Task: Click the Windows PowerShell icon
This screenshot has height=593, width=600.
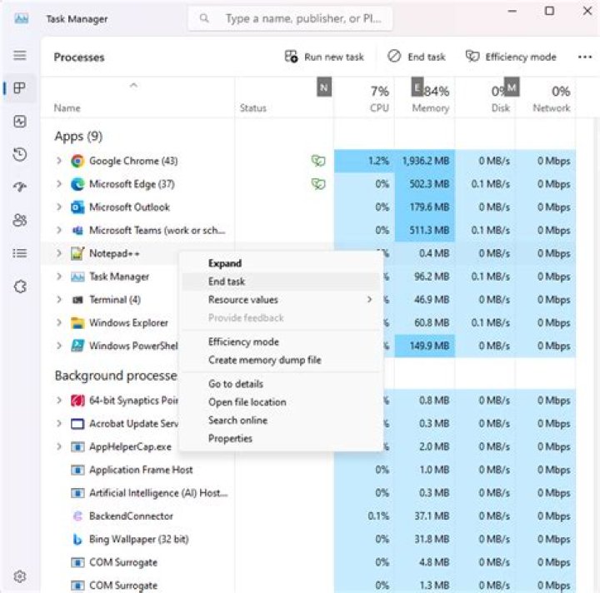Action: (x=77, y=346)
